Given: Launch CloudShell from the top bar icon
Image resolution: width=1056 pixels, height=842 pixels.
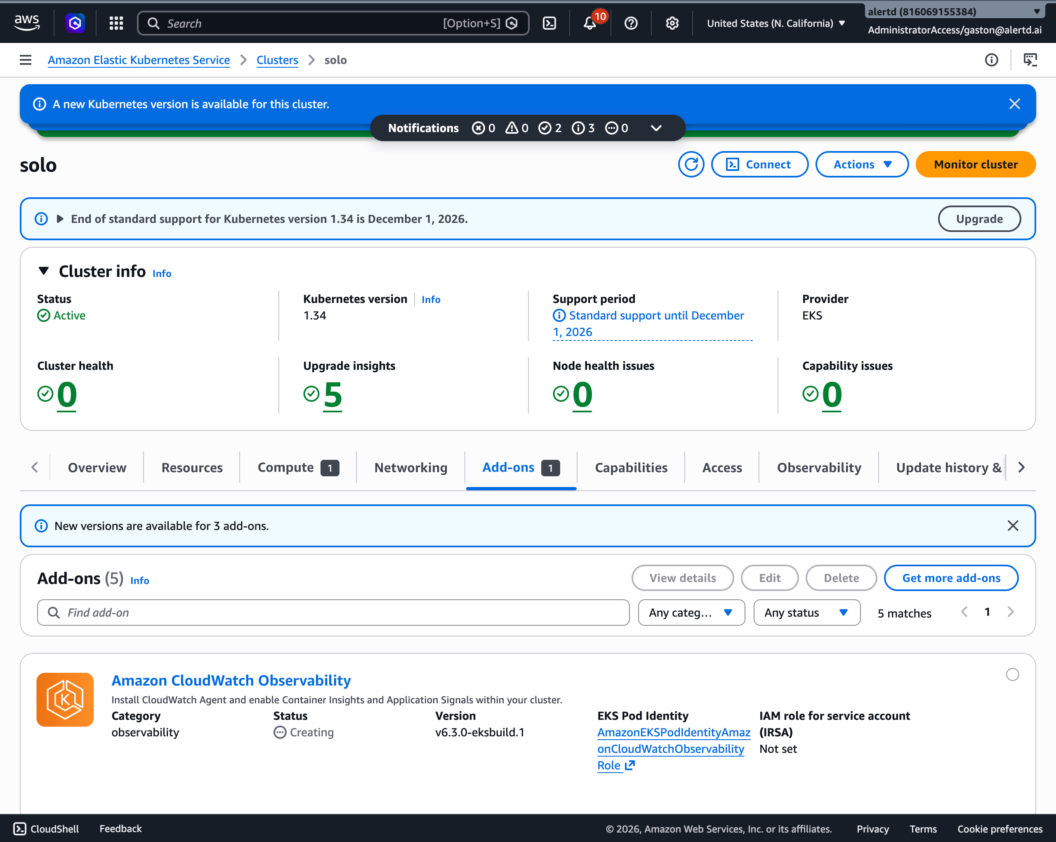Looking at the screenshot, I should [549, 23].
